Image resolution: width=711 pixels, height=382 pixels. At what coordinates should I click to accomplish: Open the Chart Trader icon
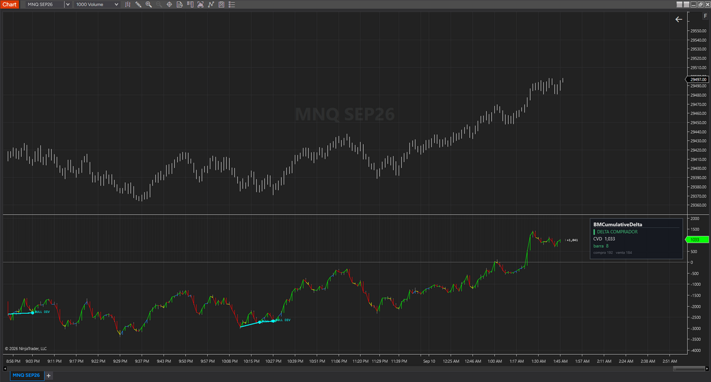click(x=190, y=4)
